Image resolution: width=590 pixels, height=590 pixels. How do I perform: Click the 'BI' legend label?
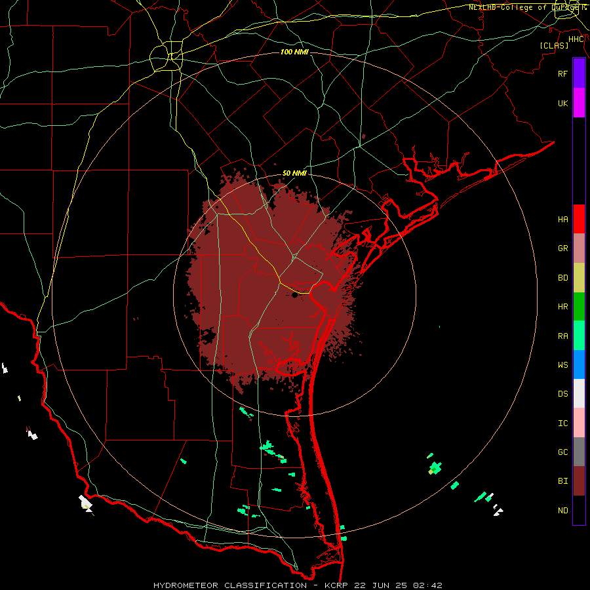click(x=562, y=481)
